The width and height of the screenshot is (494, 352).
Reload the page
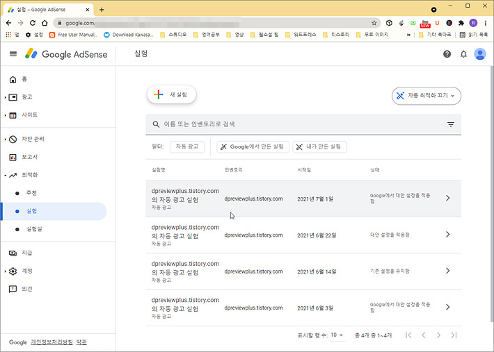pos(33,23)
